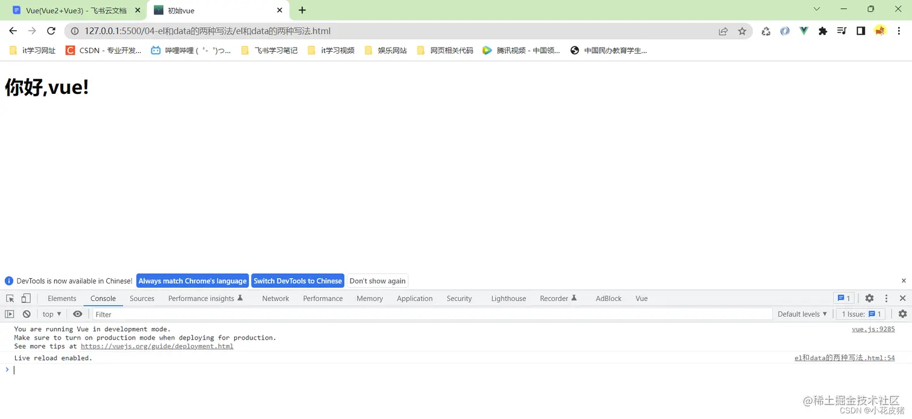Switch to Security tab
Image resolution: width=912 pixels, height=419 pixels.
[459, 299]
